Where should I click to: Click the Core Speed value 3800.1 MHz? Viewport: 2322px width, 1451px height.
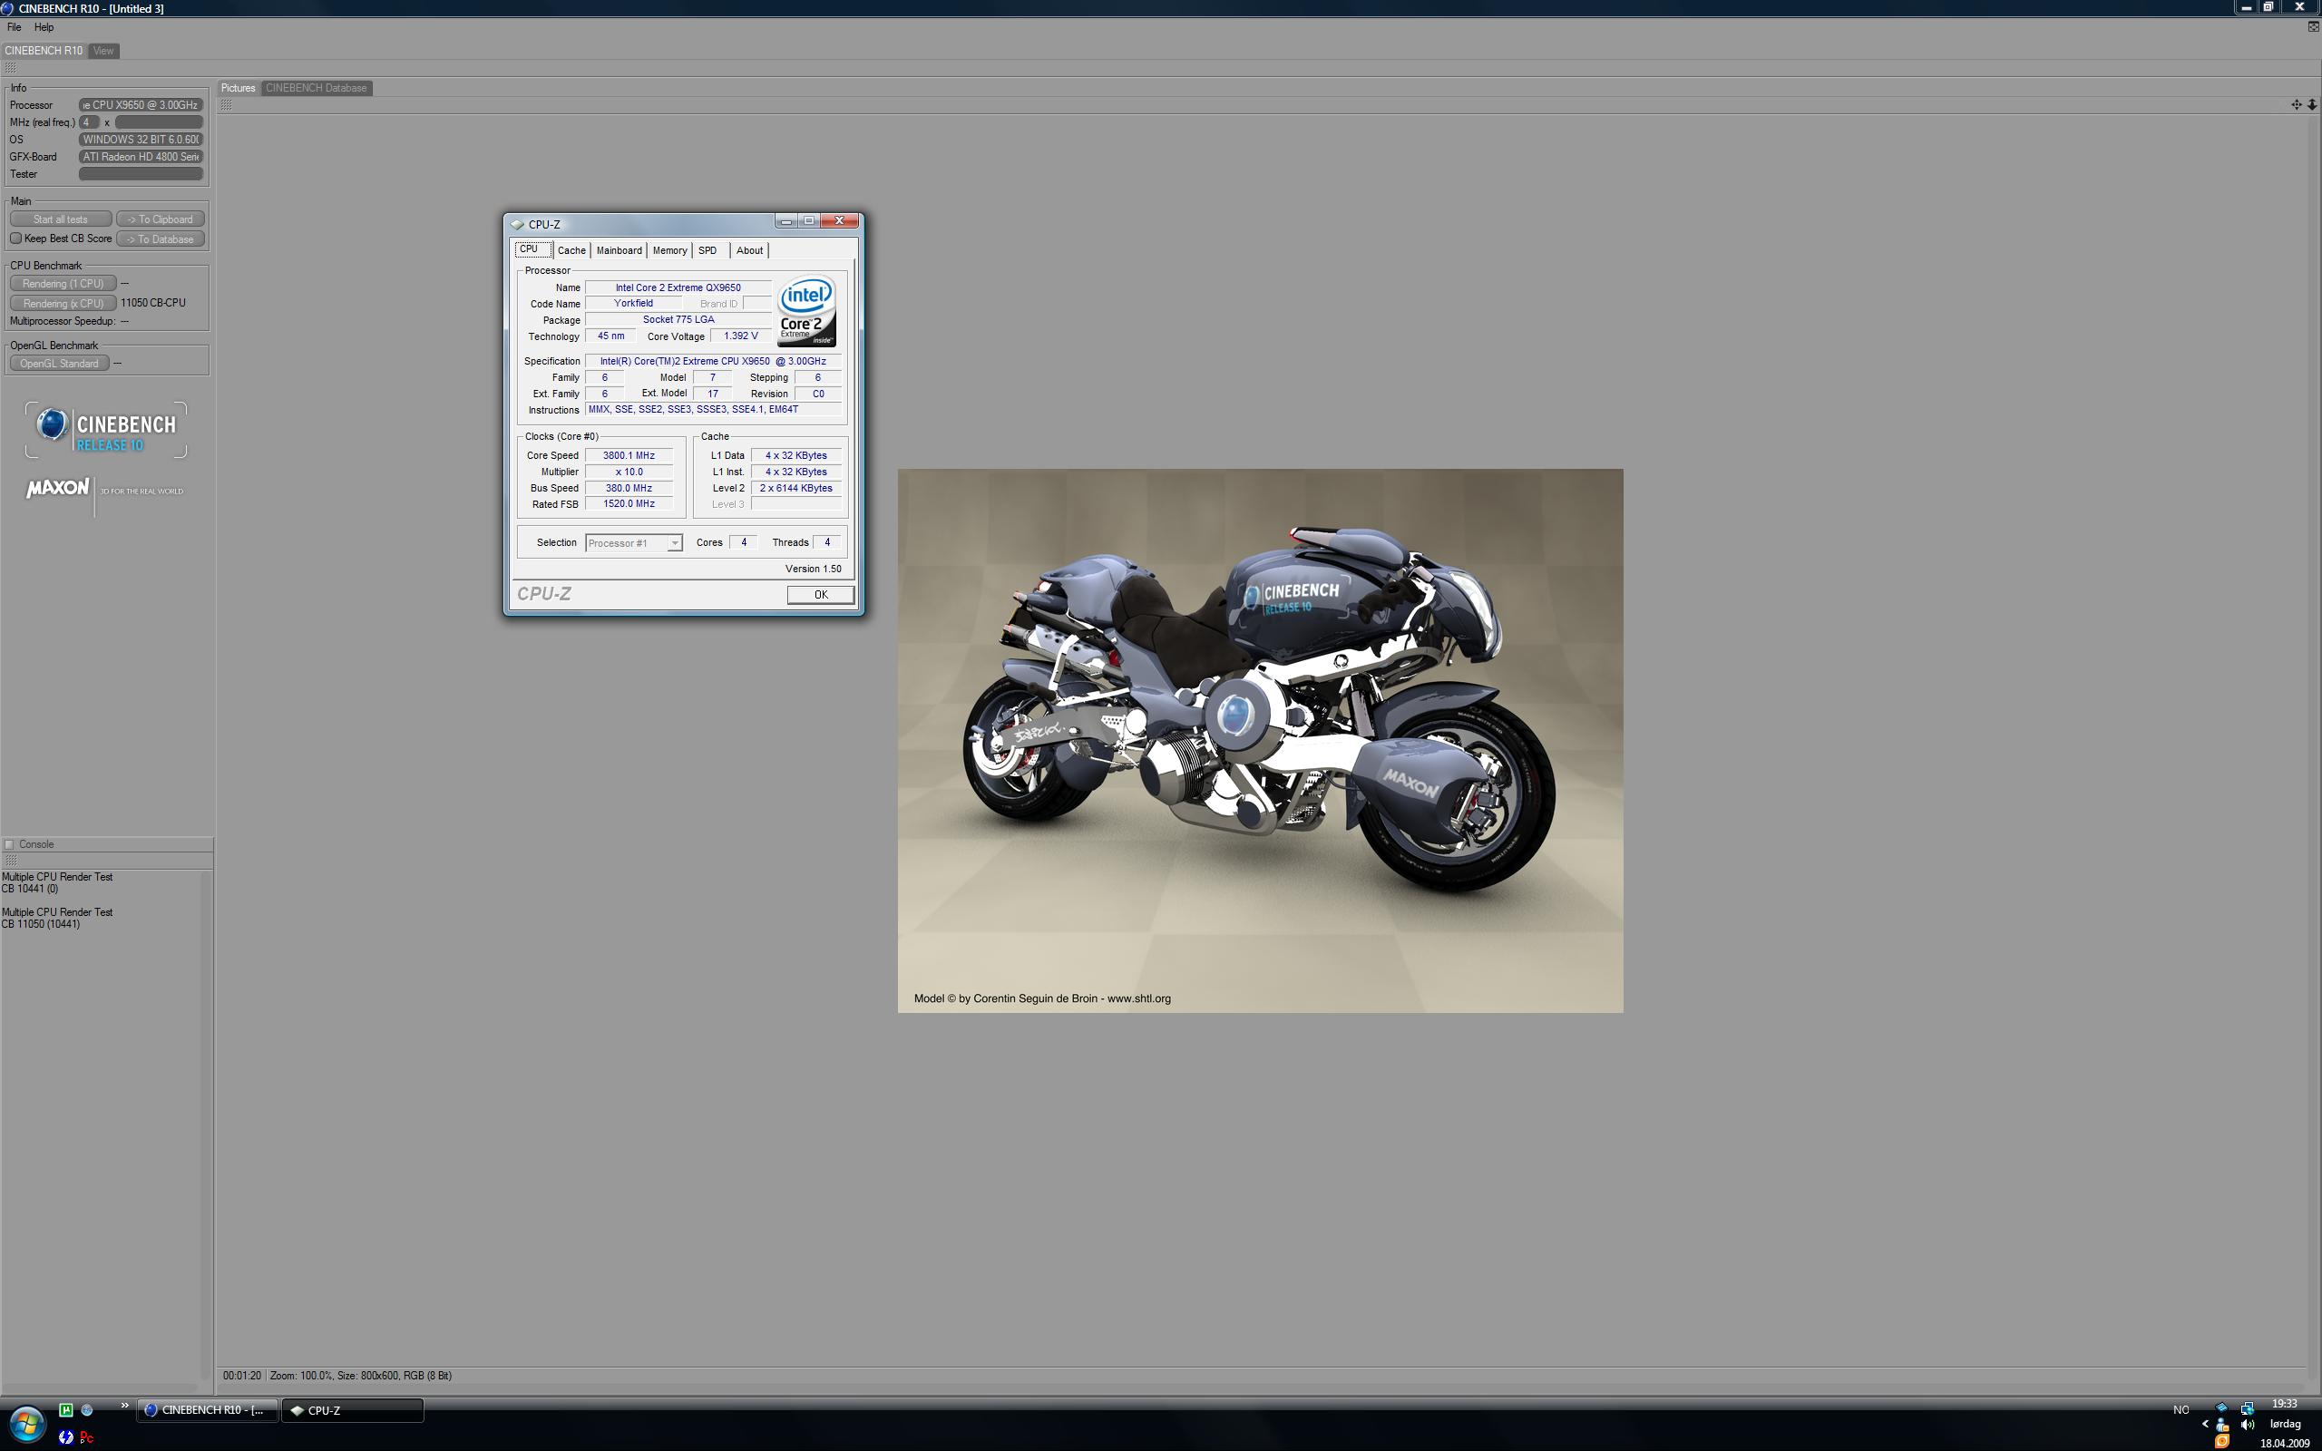click(x=629, y=456)
